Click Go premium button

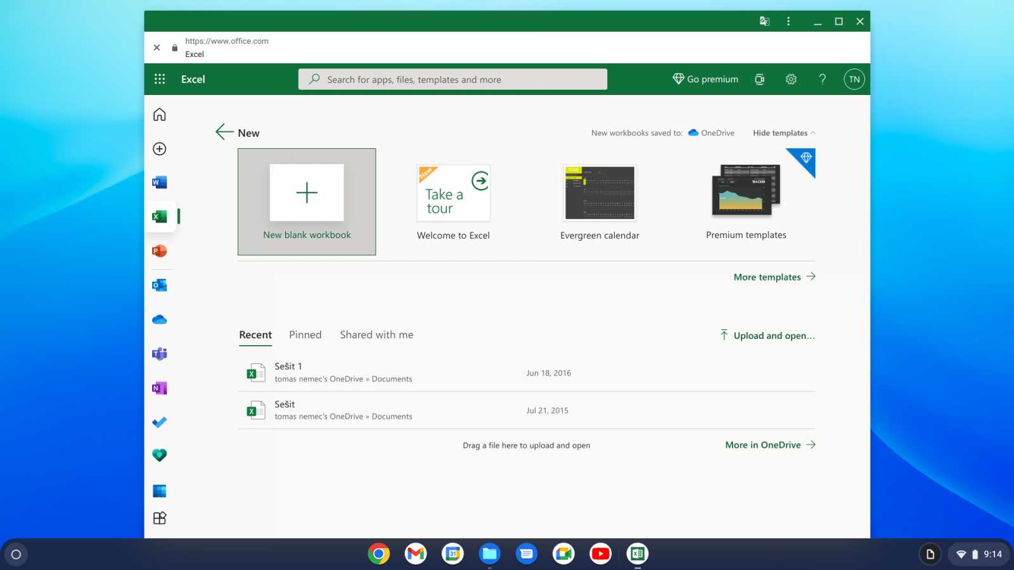(705, 79)
